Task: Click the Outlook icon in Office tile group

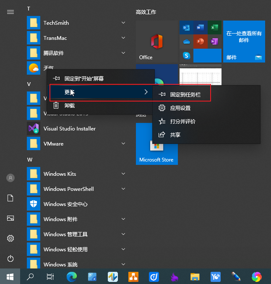Action: coord(186,28)
